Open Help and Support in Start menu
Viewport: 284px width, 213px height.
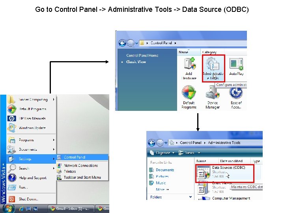coord(32,177)
